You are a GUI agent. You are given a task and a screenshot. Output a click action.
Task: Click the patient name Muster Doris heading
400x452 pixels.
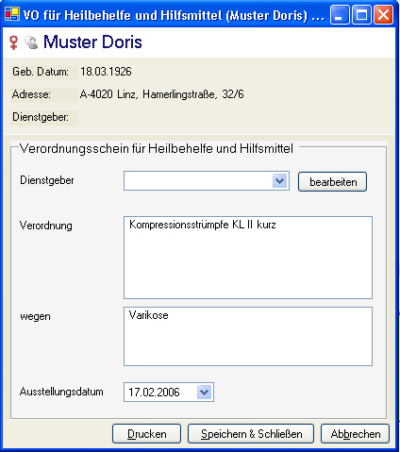pos(92,42)
